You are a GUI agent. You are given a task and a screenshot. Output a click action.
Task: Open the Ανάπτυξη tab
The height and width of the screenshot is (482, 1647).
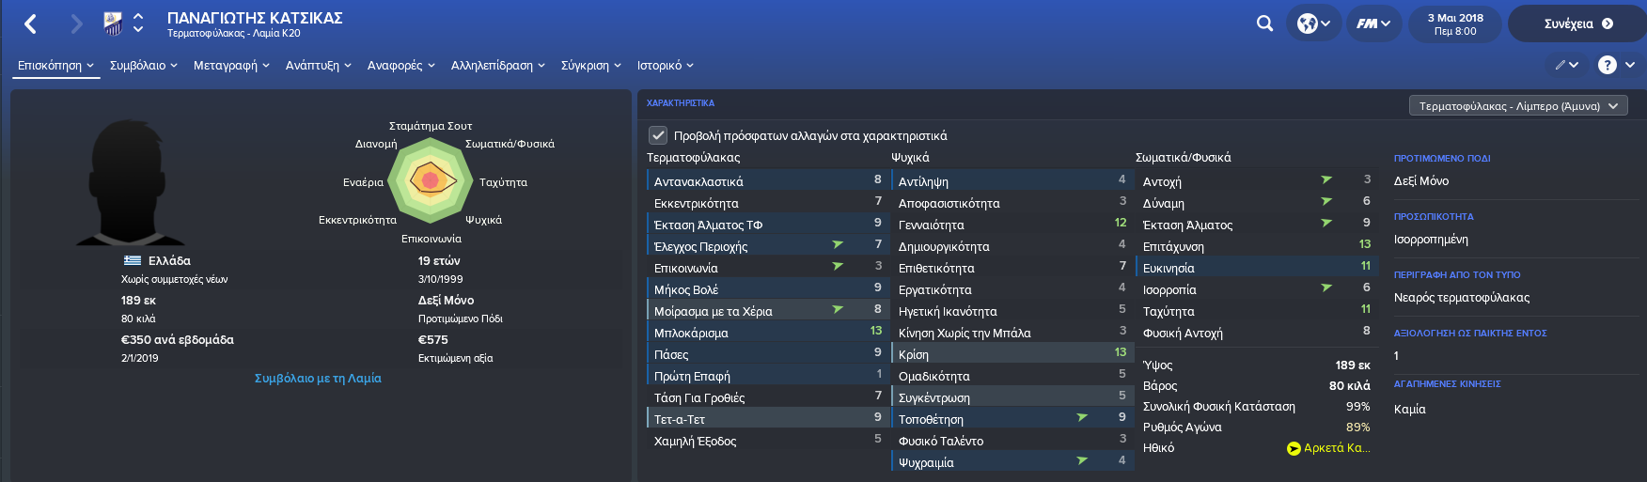click(319, 65)
